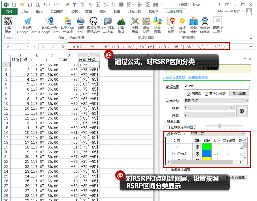Uncheck the 分类显示 checkbox
The width and height of the screenshot is (257, 201).
pyautogui.click(x=168, y=134)
